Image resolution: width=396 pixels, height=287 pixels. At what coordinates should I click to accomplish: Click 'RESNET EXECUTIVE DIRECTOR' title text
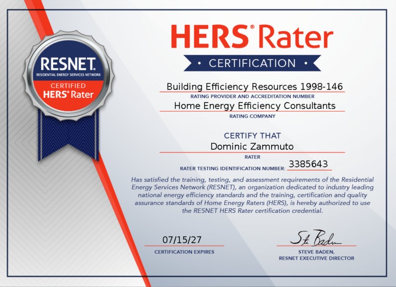coord(316,258)
